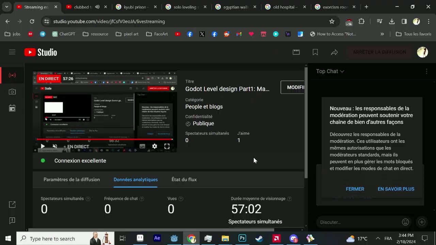Open the tab search chevron in Chrome

point(6,7)
